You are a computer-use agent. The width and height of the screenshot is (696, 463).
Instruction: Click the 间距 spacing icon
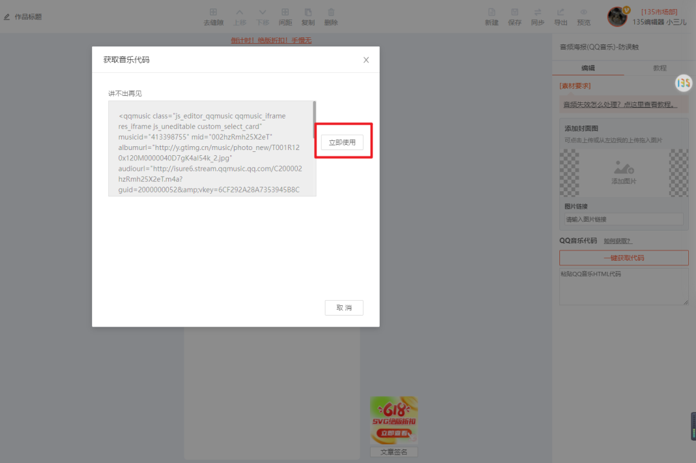click(x=285, y=17)
